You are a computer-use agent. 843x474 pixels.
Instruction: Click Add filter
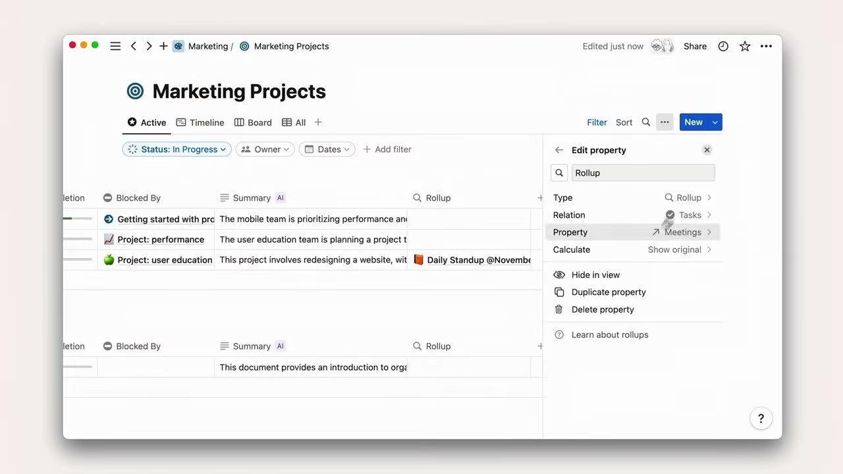[x=387, y=149]
